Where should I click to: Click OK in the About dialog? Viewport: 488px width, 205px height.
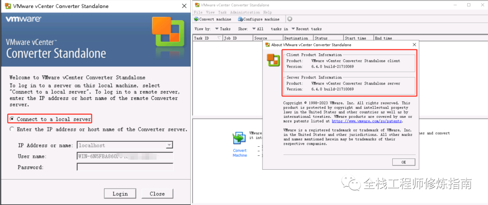pos(404,162)
